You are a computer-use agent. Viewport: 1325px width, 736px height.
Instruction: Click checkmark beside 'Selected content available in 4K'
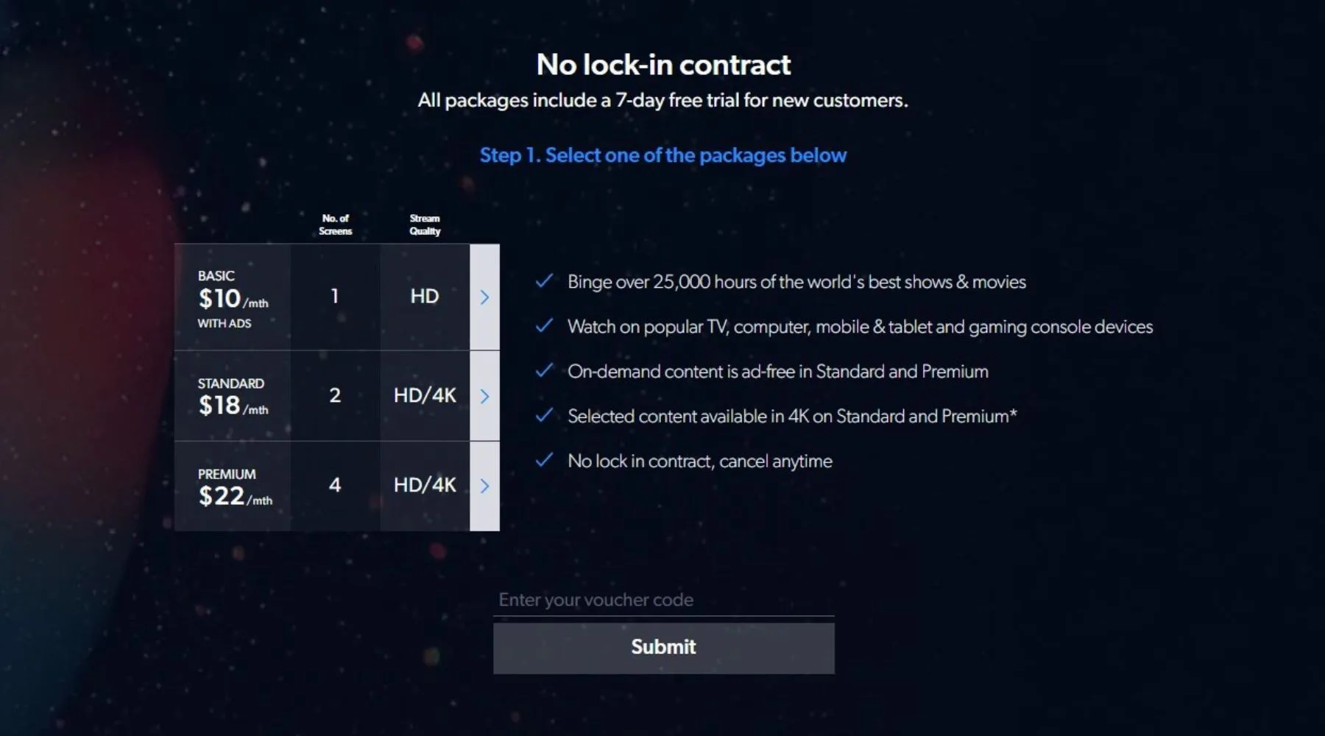coord(544,416)
